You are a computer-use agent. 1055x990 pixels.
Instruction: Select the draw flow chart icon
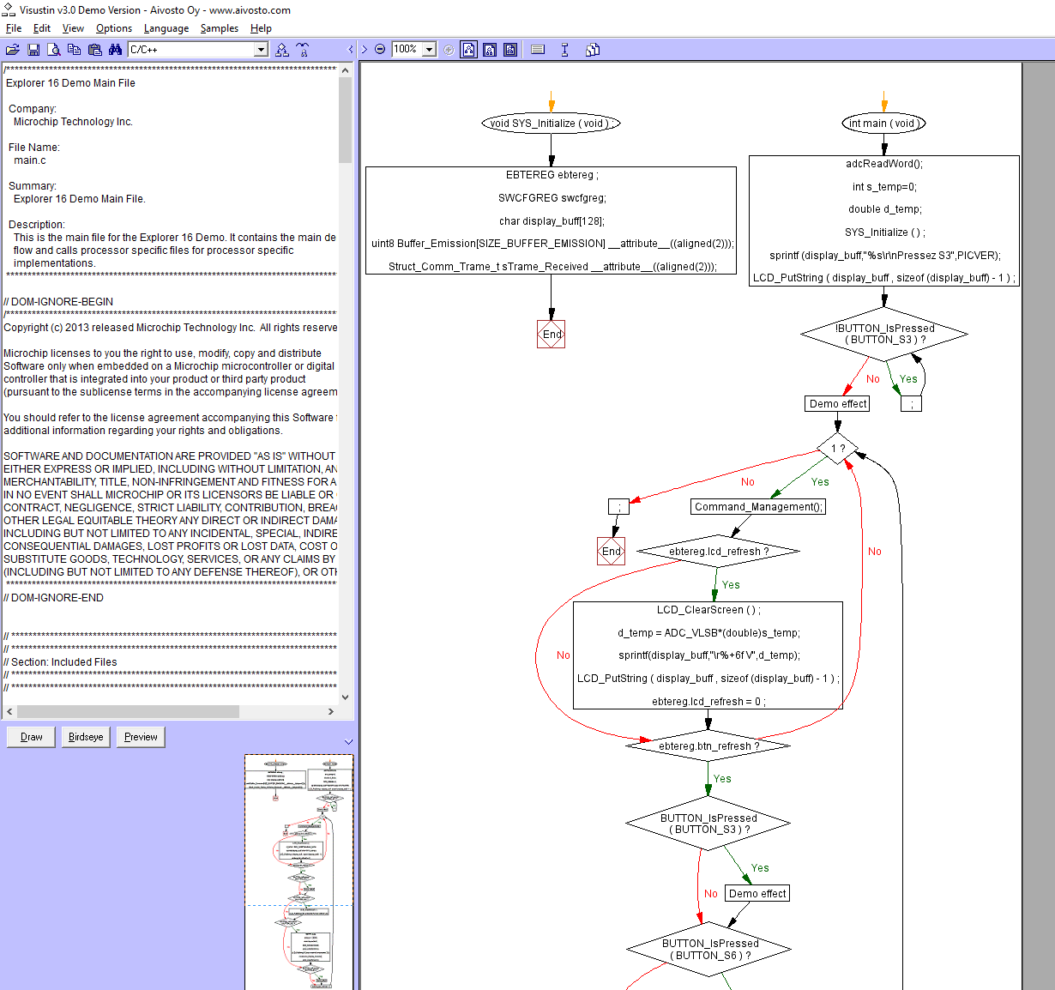(281, 49)
